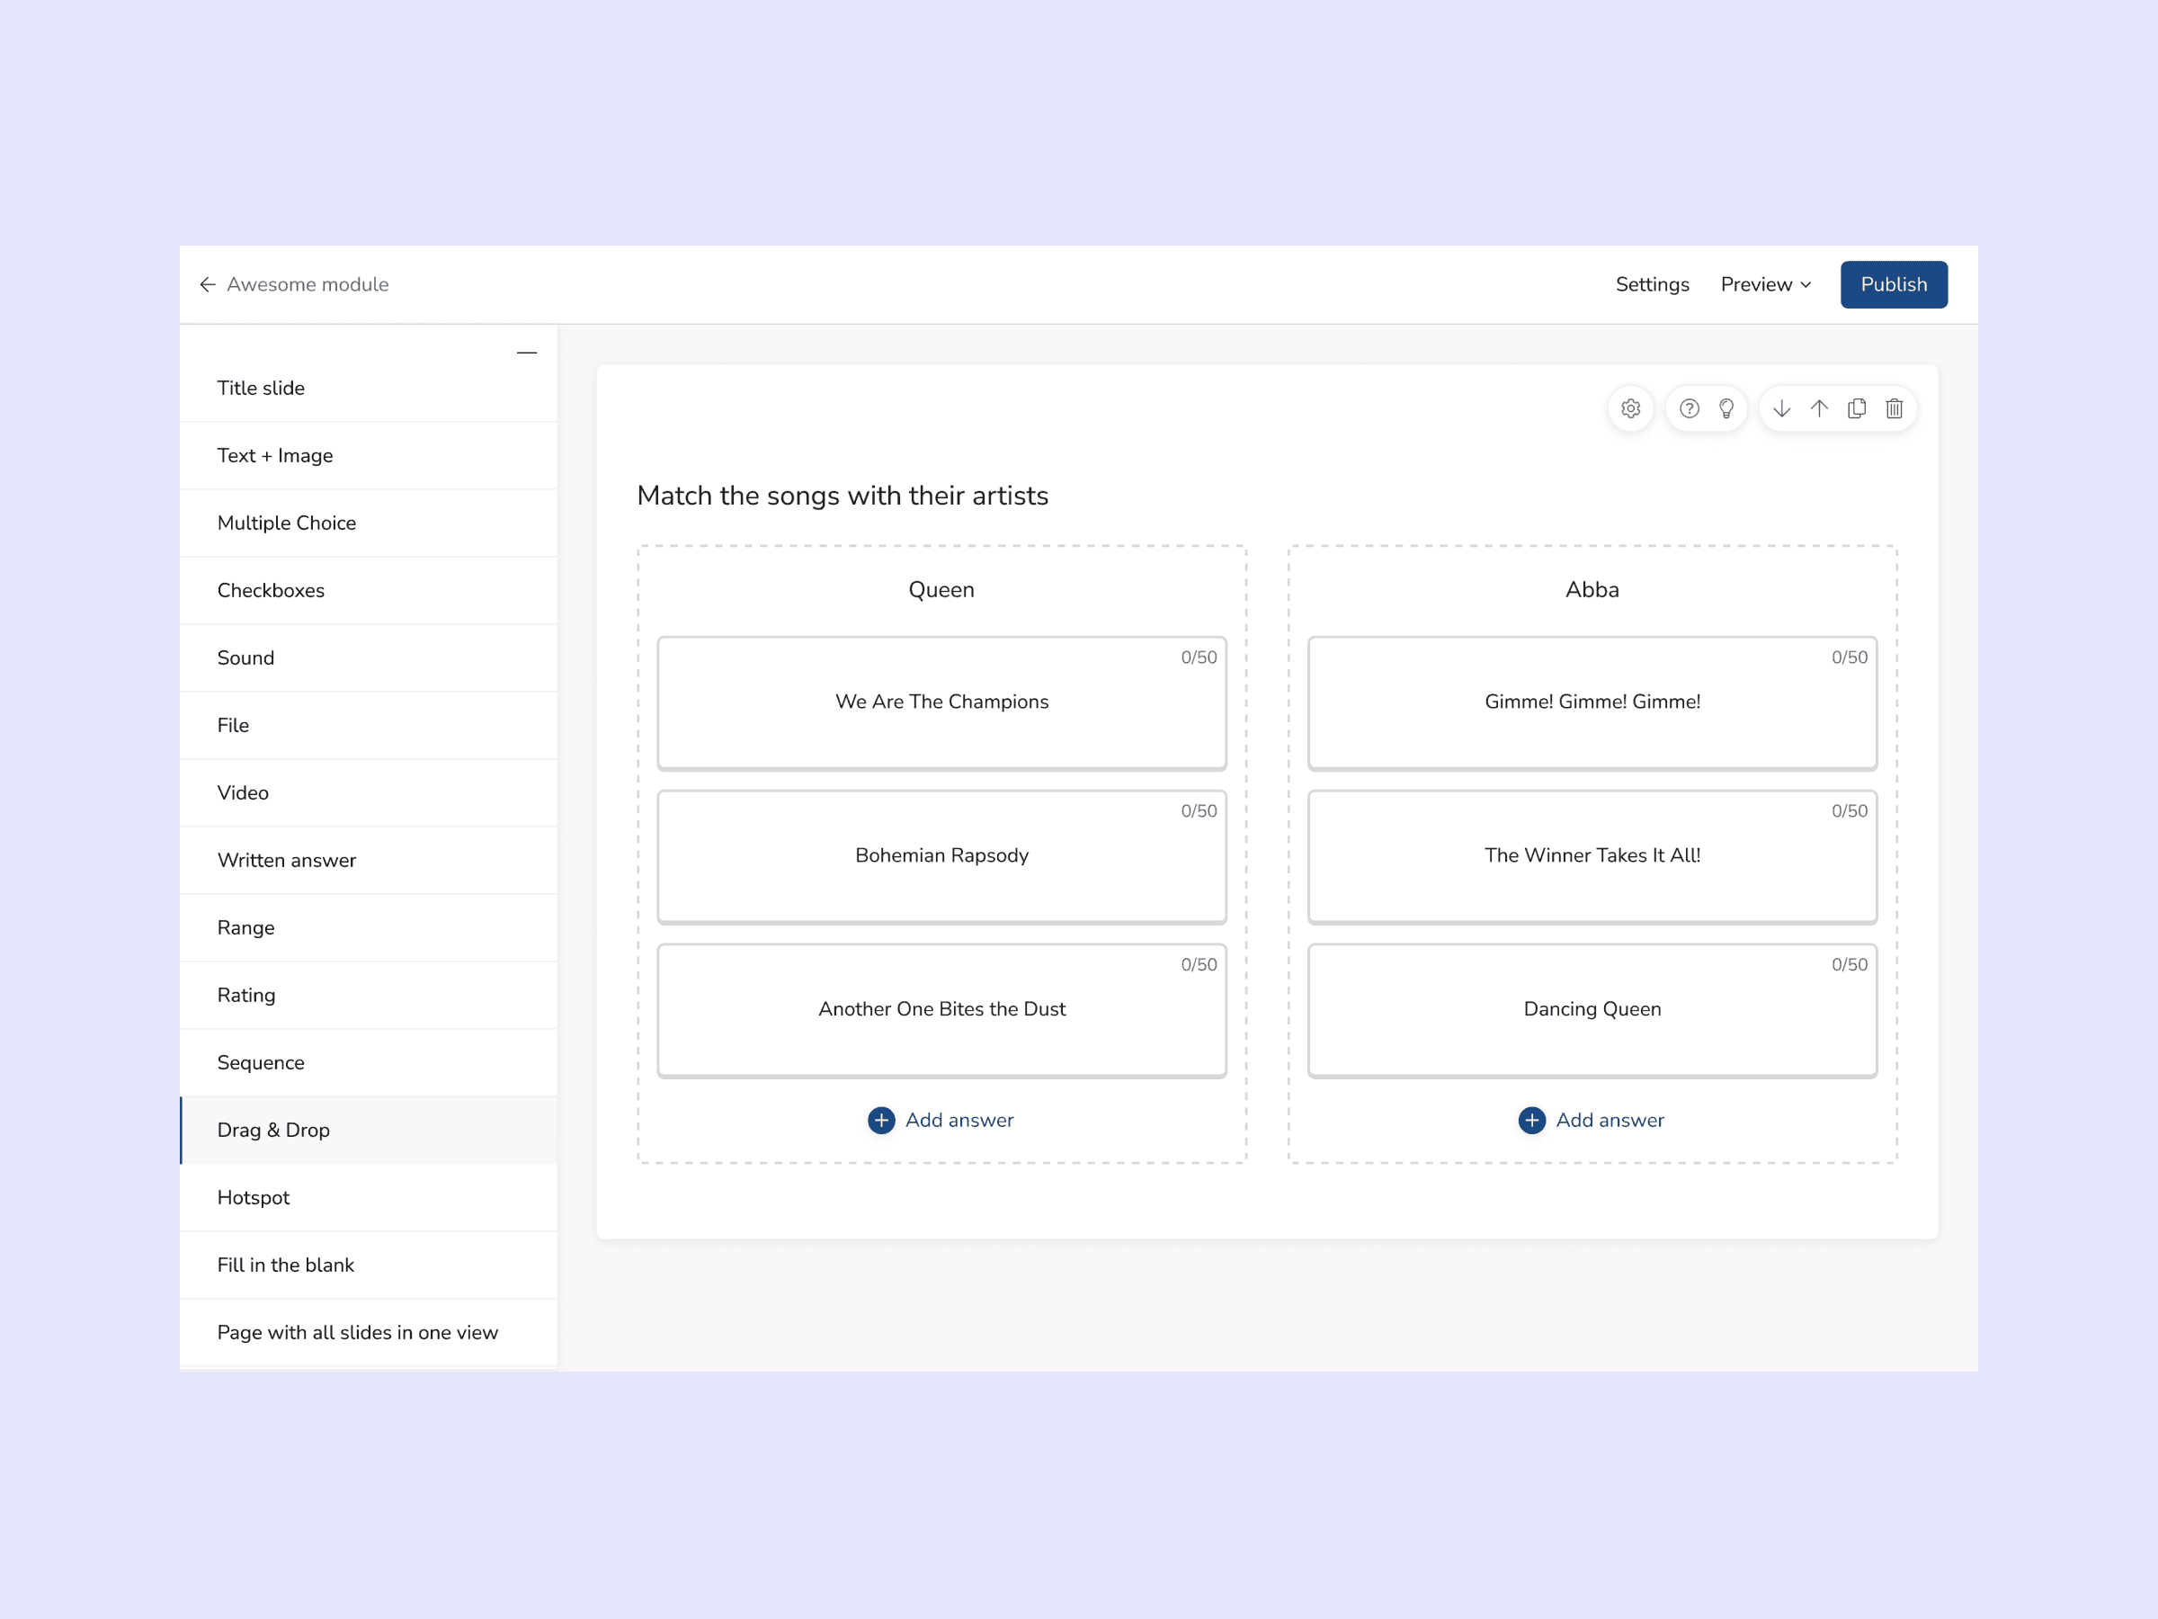Click the lightbulb hint icon
The height and width of the screenshot is (1619, 2158).
click(x=1726, y=409)
